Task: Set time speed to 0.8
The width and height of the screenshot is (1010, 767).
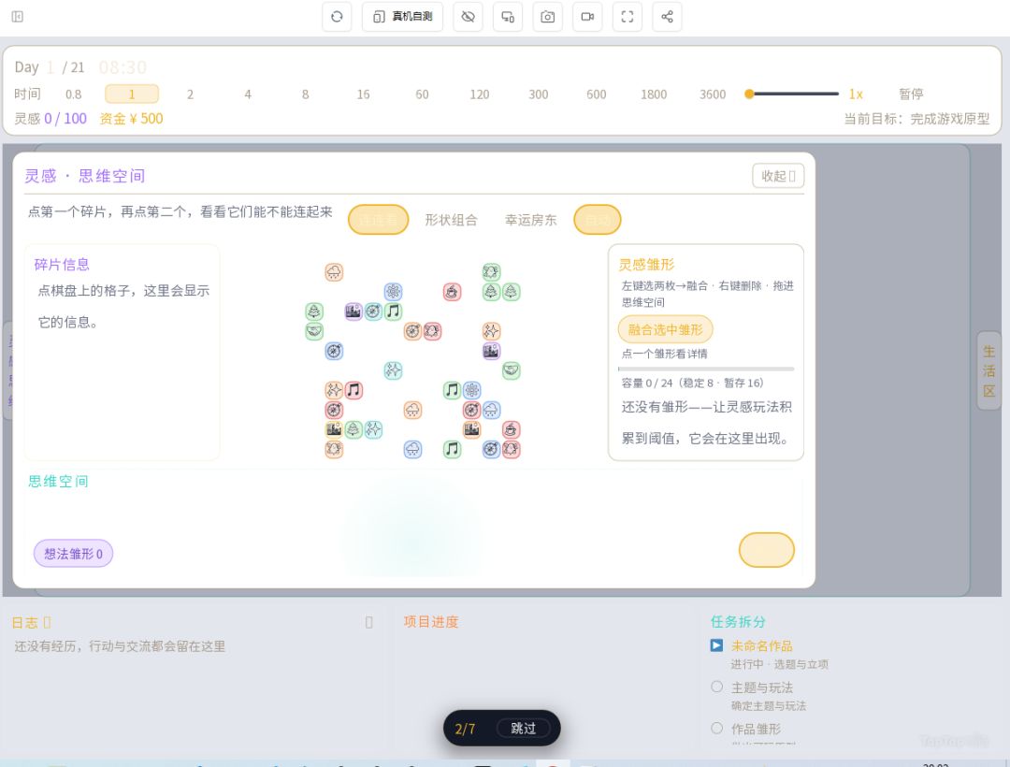Action: 74,94
